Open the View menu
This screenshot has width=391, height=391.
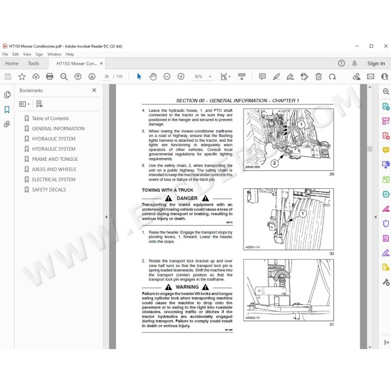pos(27,54)
